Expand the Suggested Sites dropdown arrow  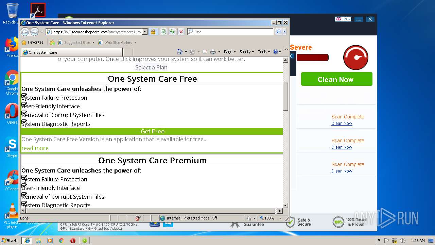point(93,43)
